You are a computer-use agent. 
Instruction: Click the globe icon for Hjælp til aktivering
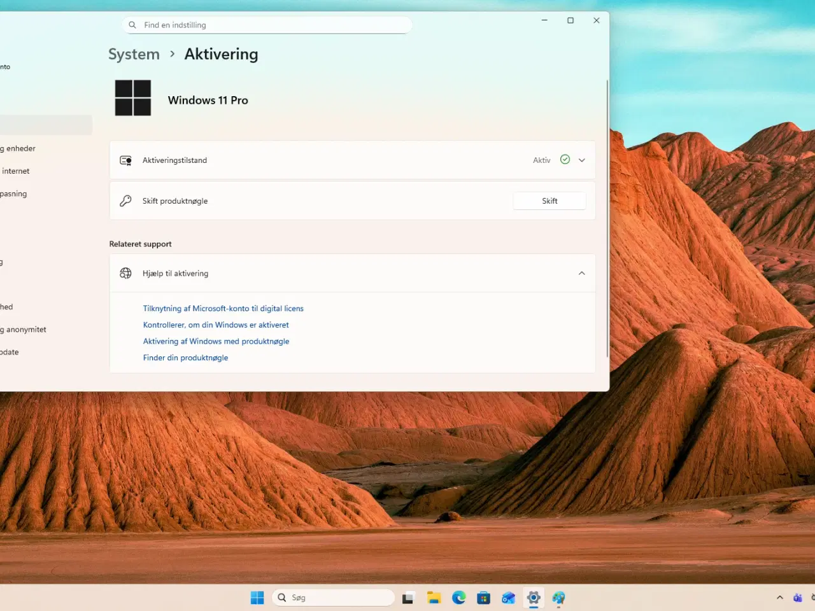[x=125, y=273]
